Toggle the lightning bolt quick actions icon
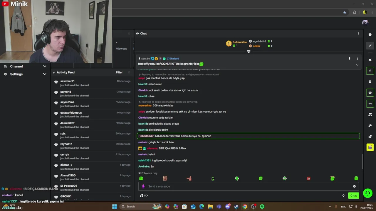This screenshot has height=211, width=376. pos(370,71)
